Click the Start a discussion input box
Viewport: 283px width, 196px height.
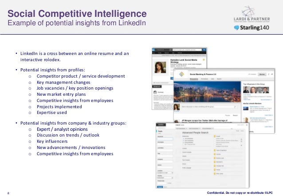click(209, 107)
